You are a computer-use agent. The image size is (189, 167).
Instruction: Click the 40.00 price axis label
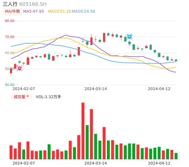[10, 85]
